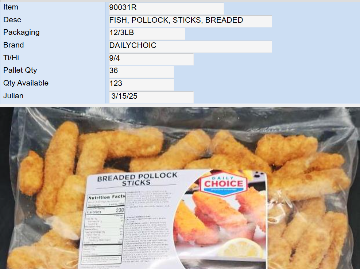
Task: Click the Pallet Qty label
Action: click(x=20, y=71)
